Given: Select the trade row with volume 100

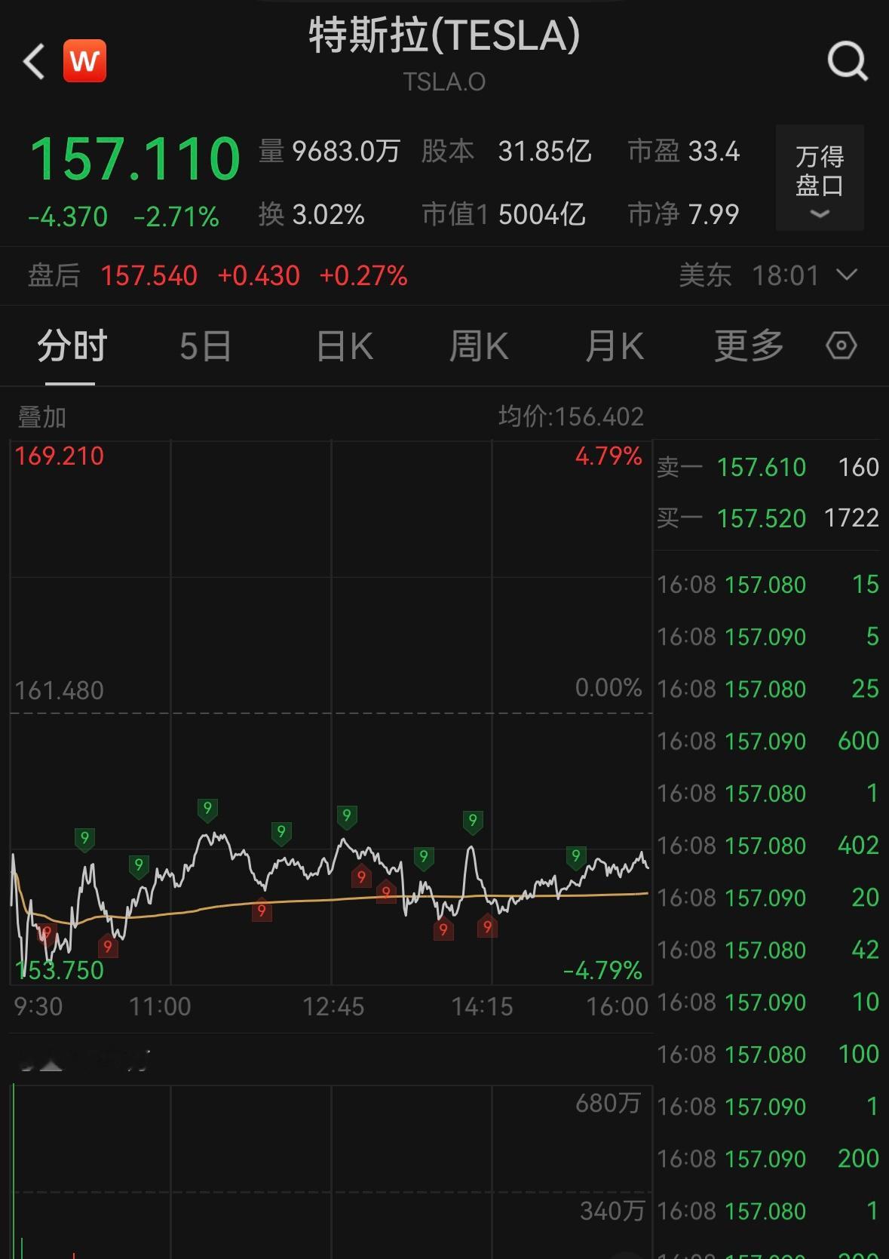Looking at the screenshot, I should click(x=768, y=1054).
